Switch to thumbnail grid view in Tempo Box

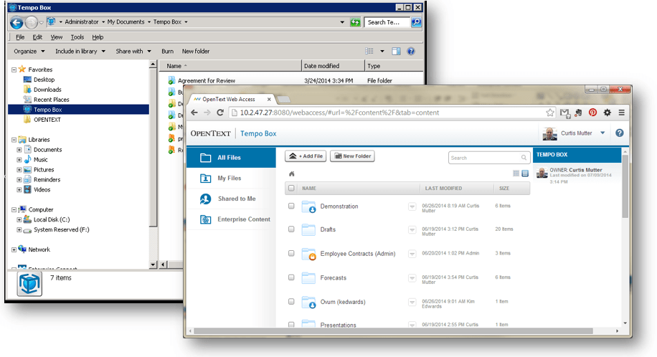click(516, 173)
